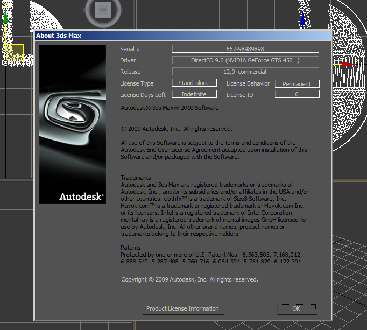Viewport: 367px width, 330px height.
Task: Click the Serial # field
Action: (x=245, y=49)
